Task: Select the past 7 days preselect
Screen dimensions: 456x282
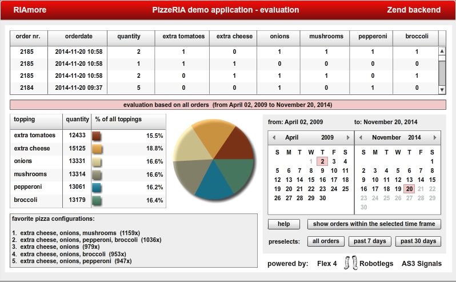Action: 370,241
